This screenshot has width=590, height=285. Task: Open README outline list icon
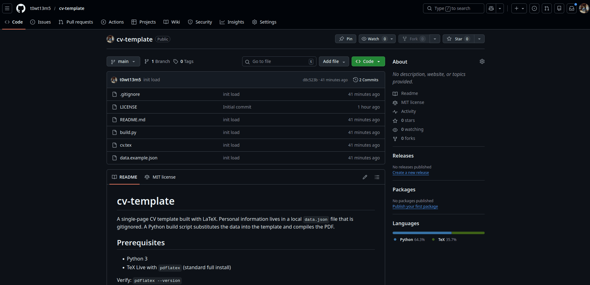[x=377, y=177]
